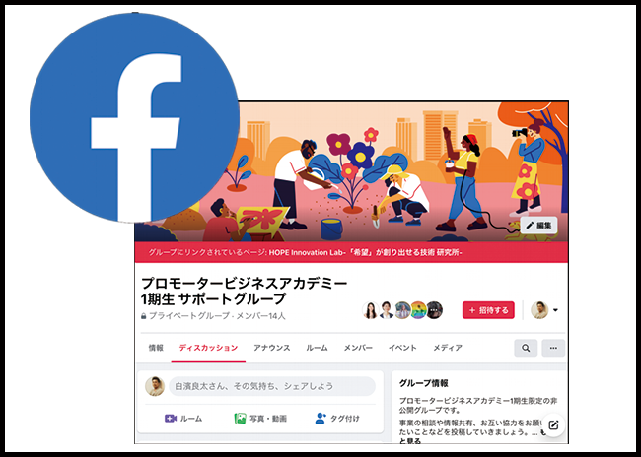Go to the メンバー tab
Image resolution: width=641 pixels, height=457 pixels.
coord(358,348)
